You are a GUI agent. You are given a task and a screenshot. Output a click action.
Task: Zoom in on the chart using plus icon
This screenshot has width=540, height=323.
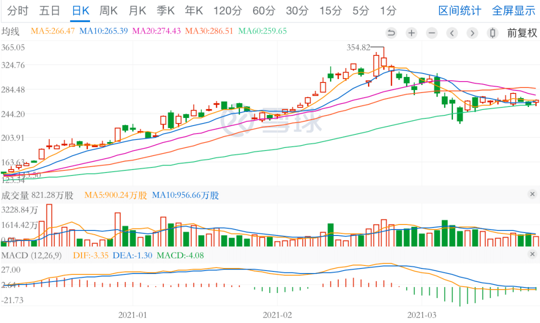411,32
